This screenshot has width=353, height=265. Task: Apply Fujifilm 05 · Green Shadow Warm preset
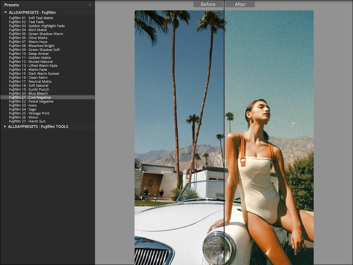tap(36, 34)
